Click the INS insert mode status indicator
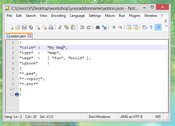 click(158, 117)
